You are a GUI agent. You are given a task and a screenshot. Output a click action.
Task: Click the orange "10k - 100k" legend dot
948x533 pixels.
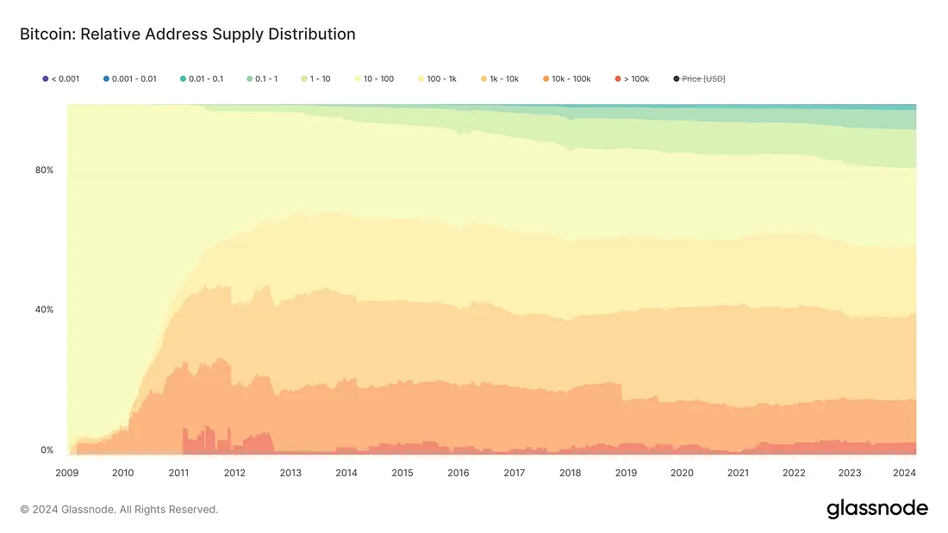point(546,79)
